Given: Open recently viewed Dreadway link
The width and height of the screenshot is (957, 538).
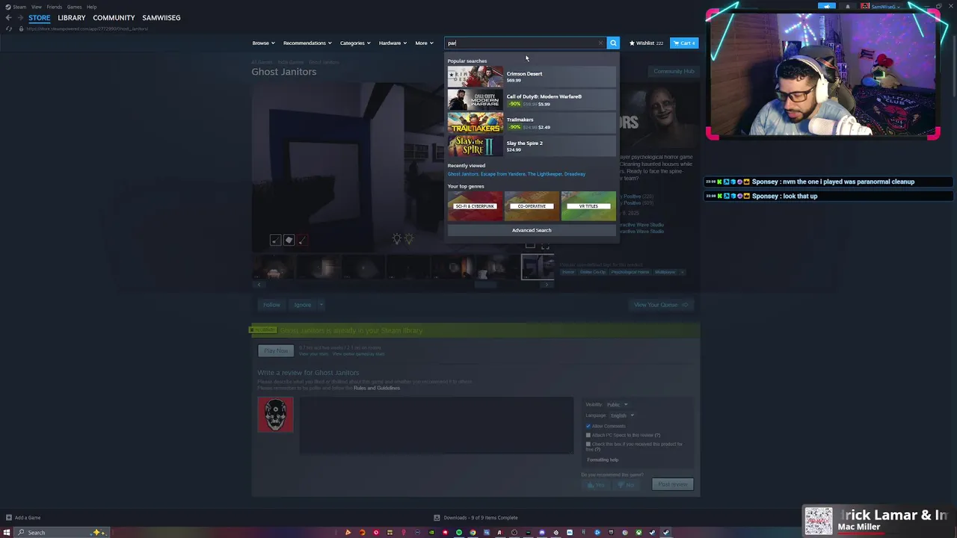Looking at the screenshot, I should 575,174.
